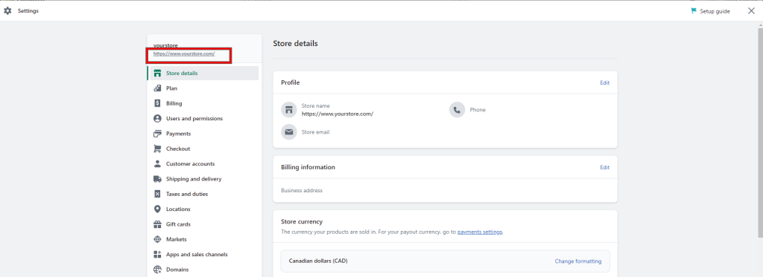This screenshot has height=277, width=763.
Task: Click the Business address text
Action: coord(302,191)
